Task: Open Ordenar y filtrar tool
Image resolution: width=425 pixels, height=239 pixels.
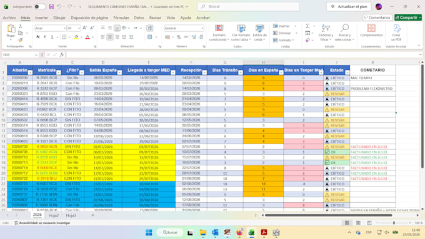Action: [326, 32]
